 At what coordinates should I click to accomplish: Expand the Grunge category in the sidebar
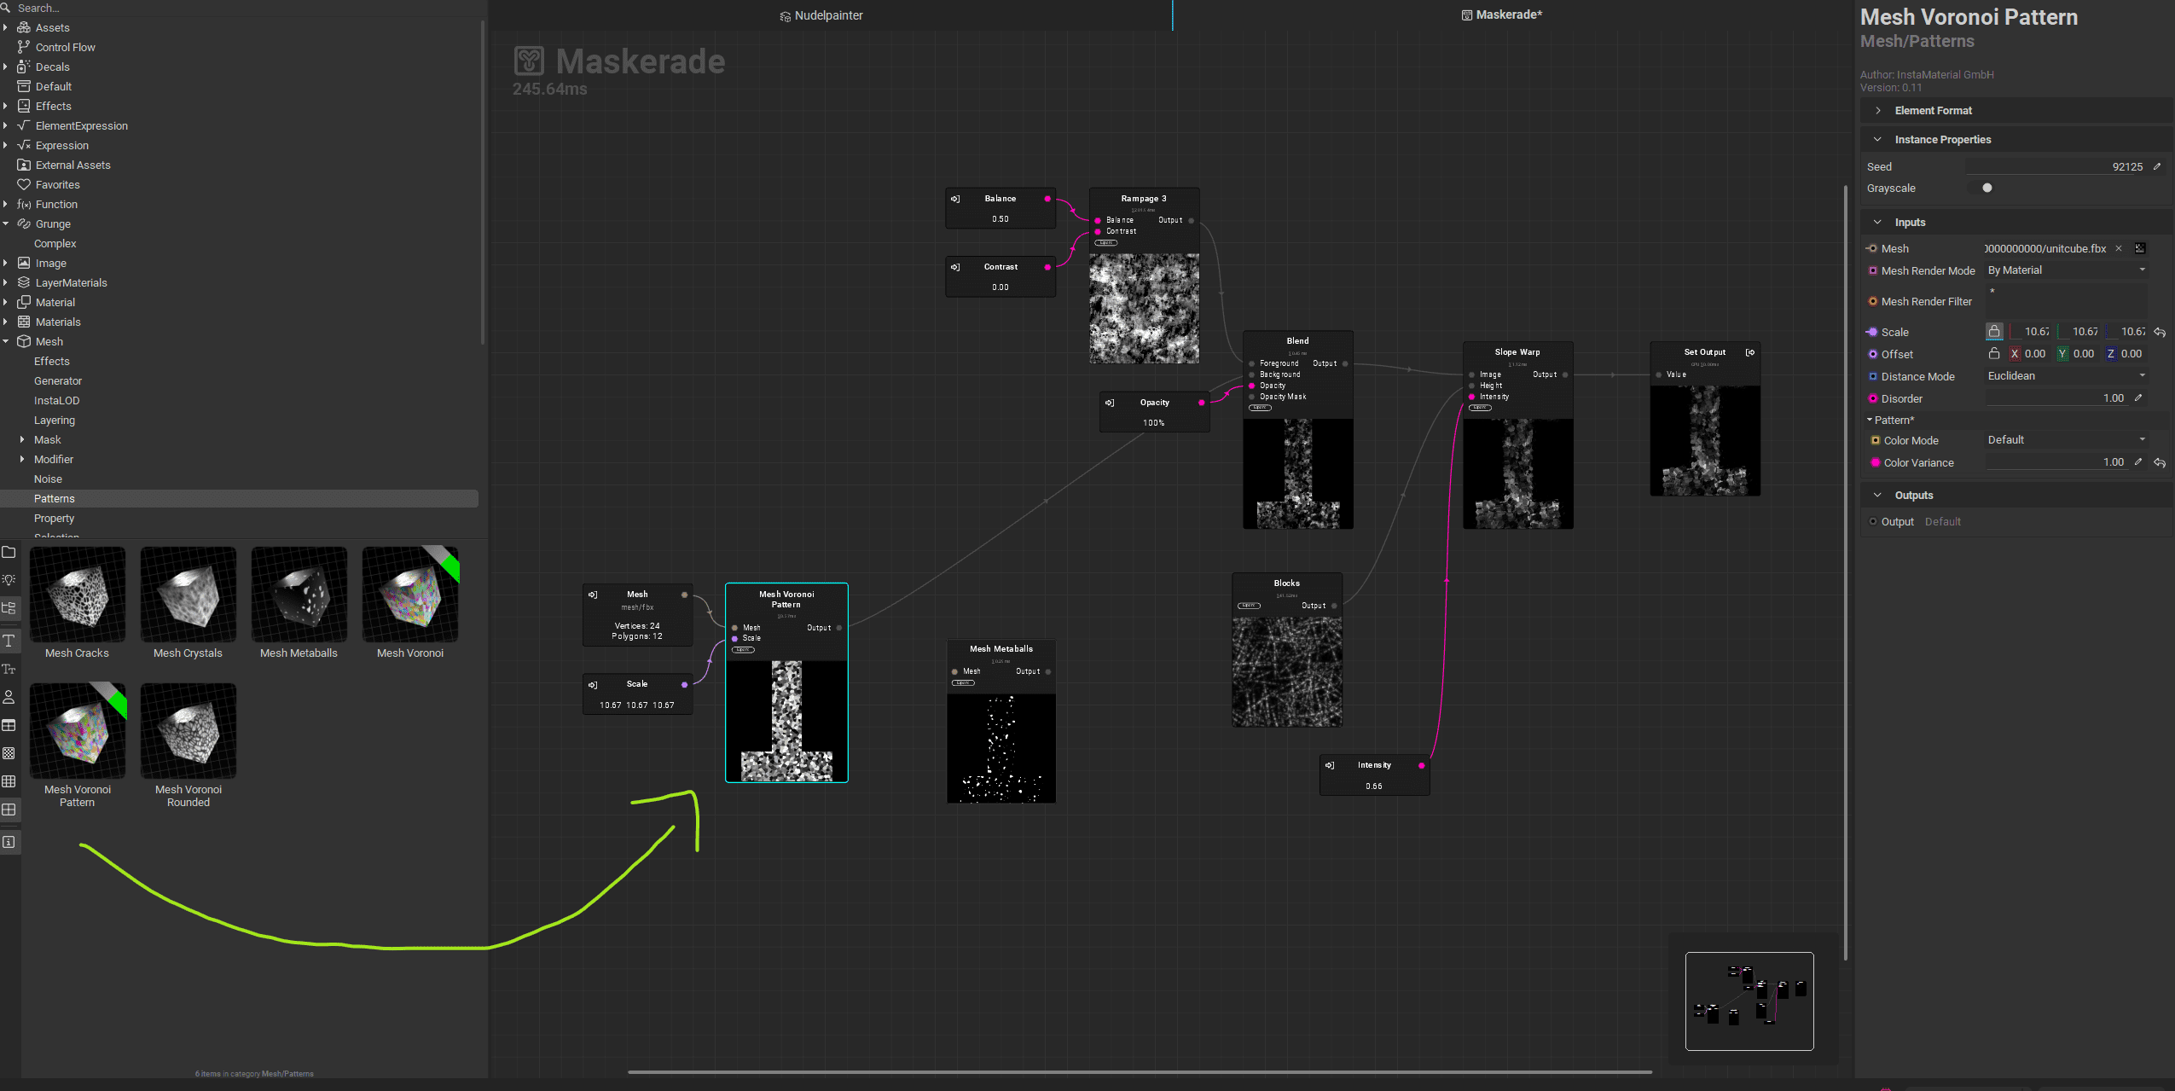[8, 223]
